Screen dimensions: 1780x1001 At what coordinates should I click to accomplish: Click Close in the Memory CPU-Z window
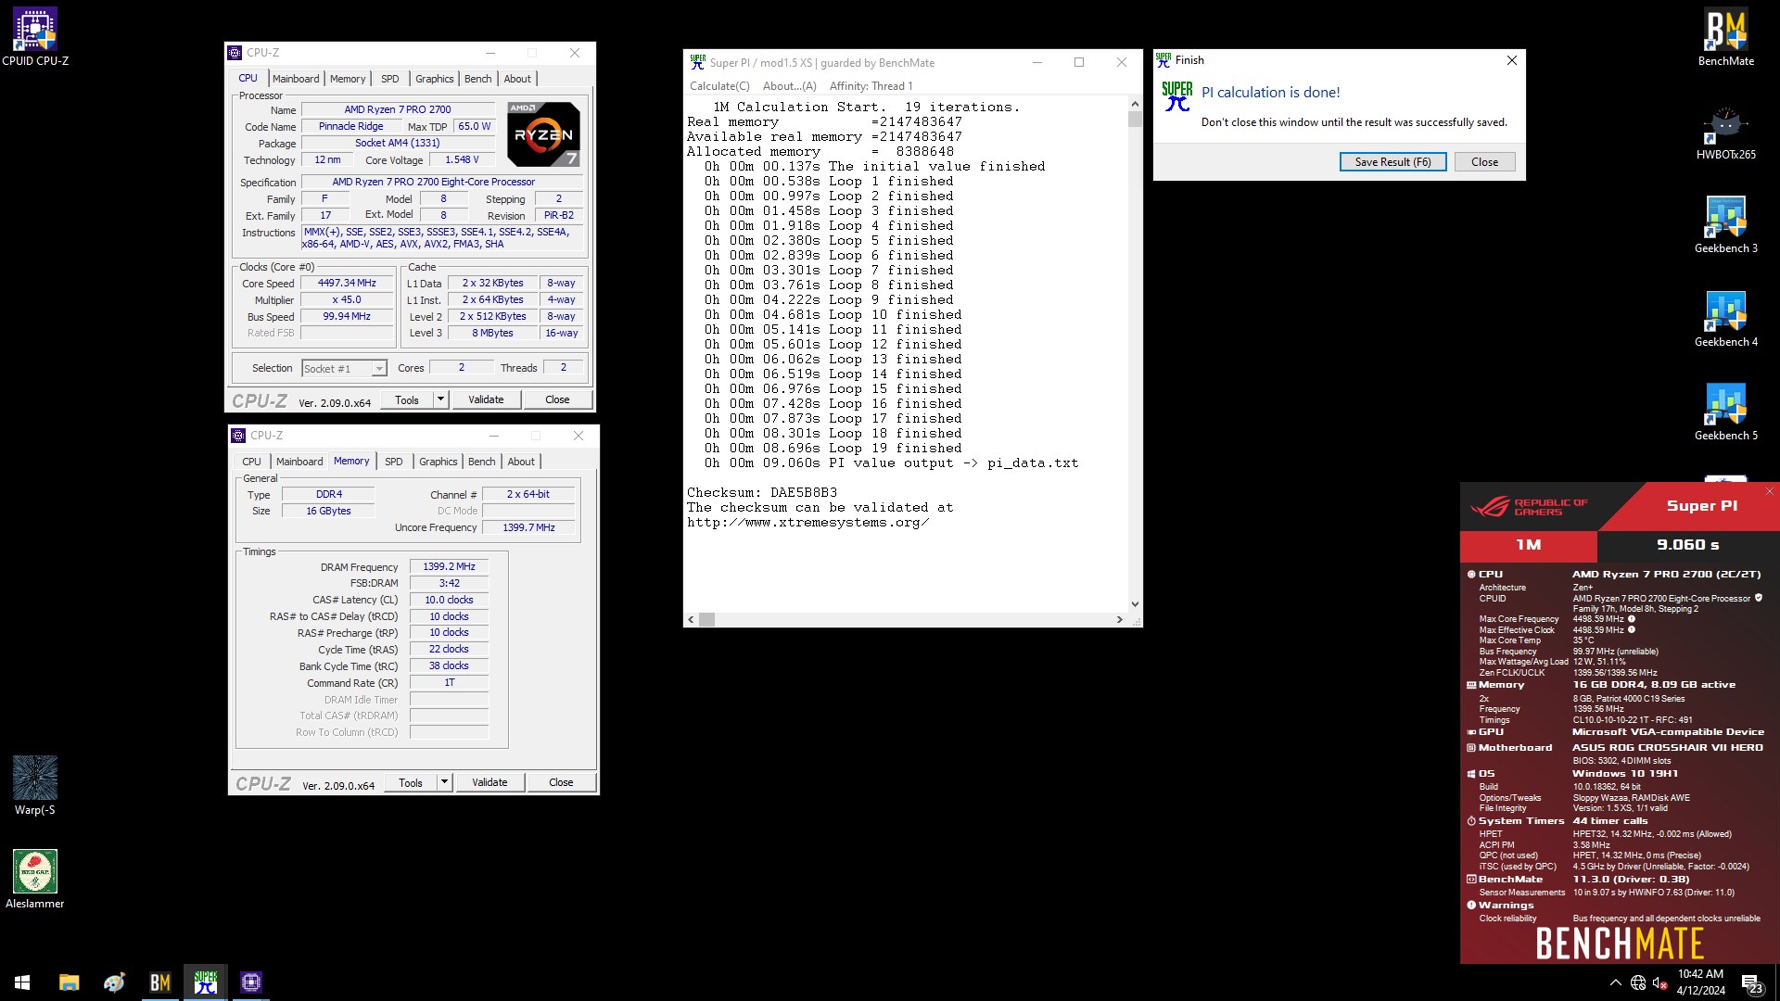pyautogui.click(x=561, y=783)
